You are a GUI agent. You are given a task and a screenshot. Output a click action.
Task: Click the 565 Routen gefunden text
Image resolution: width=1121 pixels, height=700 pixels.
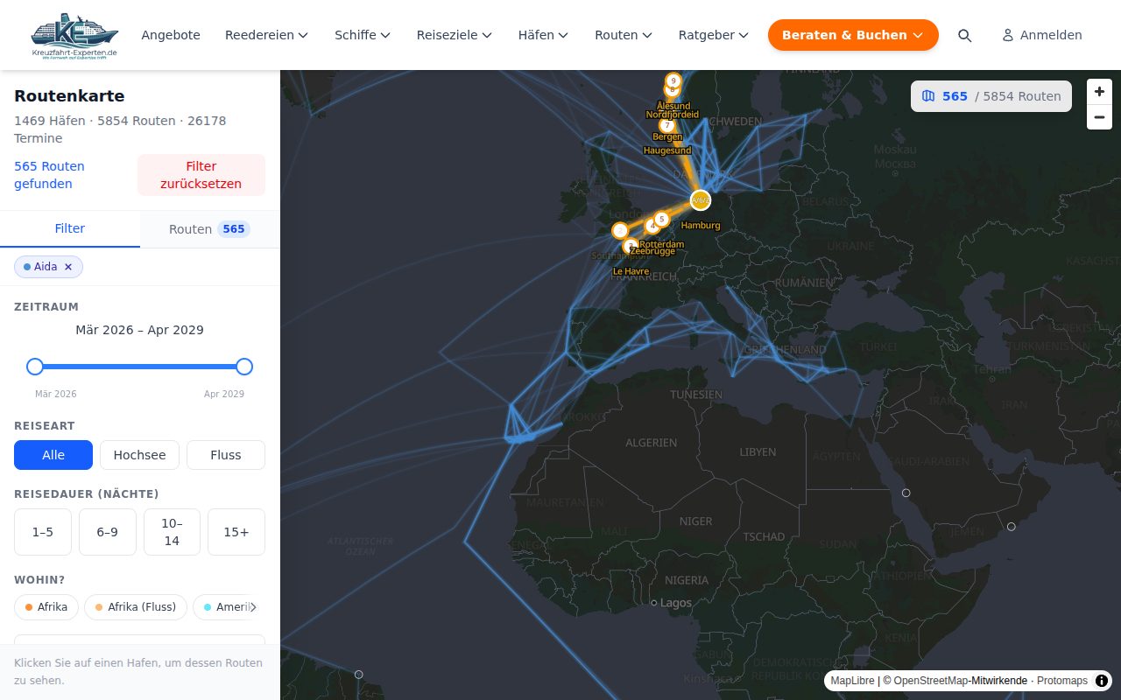49,175
